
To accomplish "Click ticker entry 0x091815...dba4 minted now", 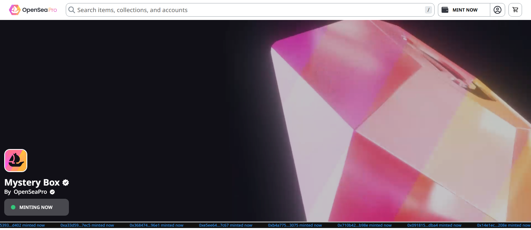I will pyautogui.click(x=434, y=225).
